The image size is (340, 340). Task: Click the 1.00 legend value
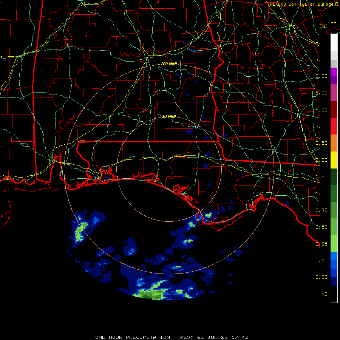[321, 194]
